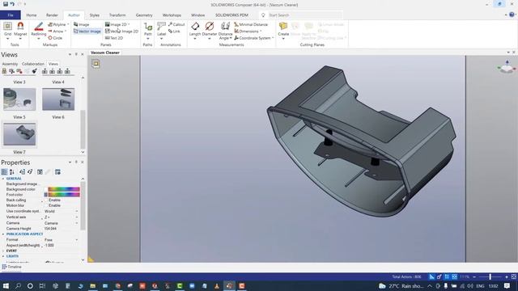518x291 pixels.
Task: Add a Label annotation
Action: click(161, 29)
